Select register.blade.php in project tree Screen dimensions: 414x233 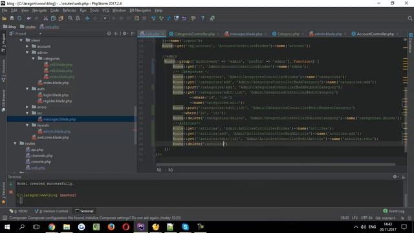point(58,101)
